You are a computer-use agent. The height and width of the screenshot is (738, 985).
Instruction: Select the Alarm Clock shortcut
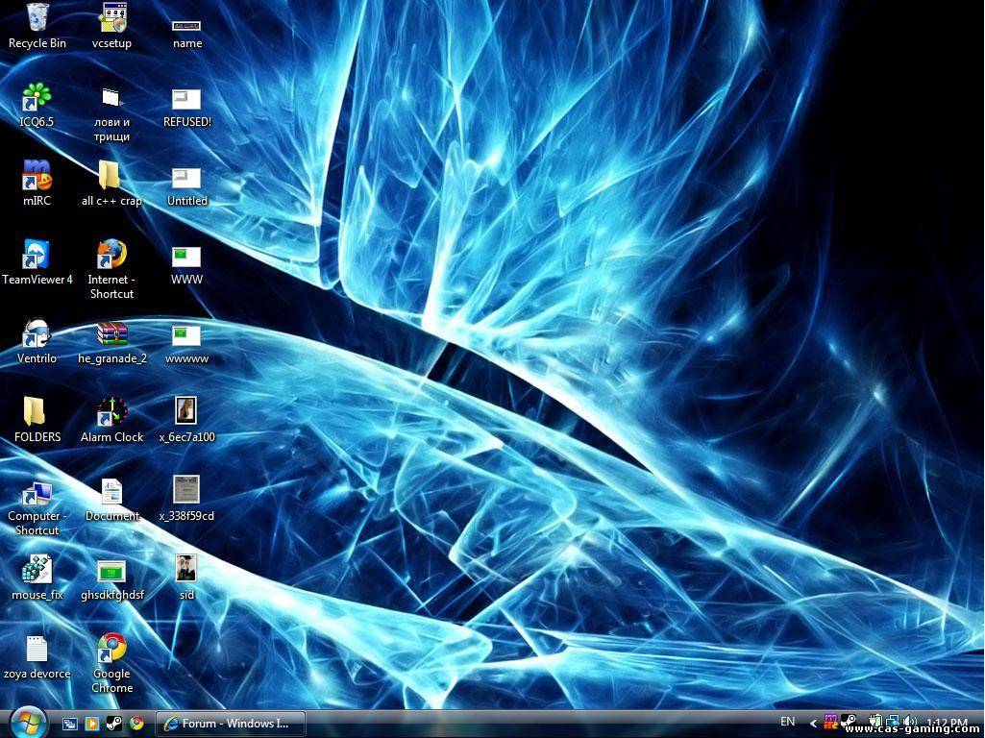[111, 412]
